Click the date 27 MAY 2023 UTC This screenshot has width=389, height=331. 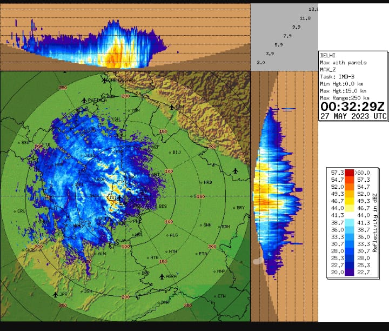[353, 116]
